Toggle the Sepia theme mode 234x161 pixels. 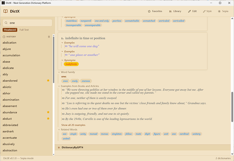[x=223, y=11]
